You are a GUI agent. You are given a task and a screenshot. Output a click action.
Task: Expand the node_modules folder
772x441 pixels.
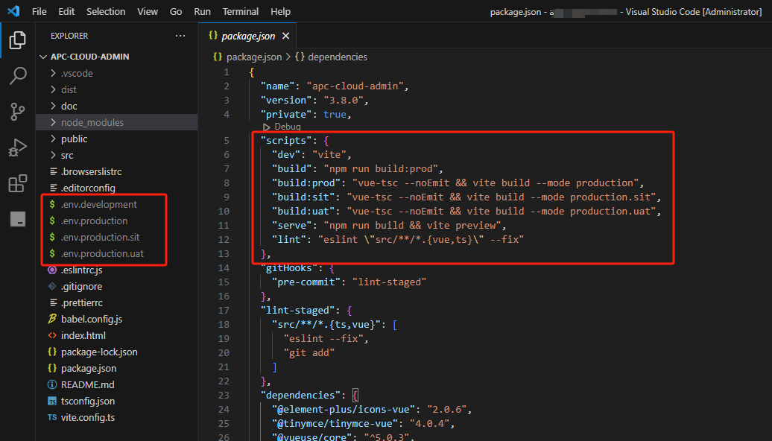[92, 122]
